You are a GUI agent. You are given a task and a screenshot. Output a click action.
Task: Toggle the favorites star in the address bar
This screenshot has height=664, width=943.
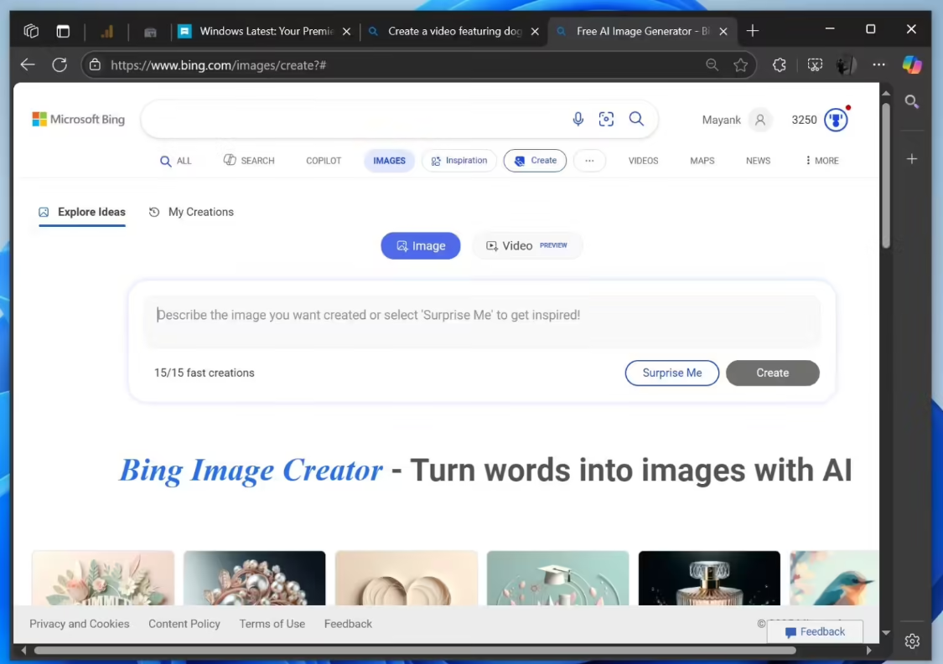coord(741,64)
